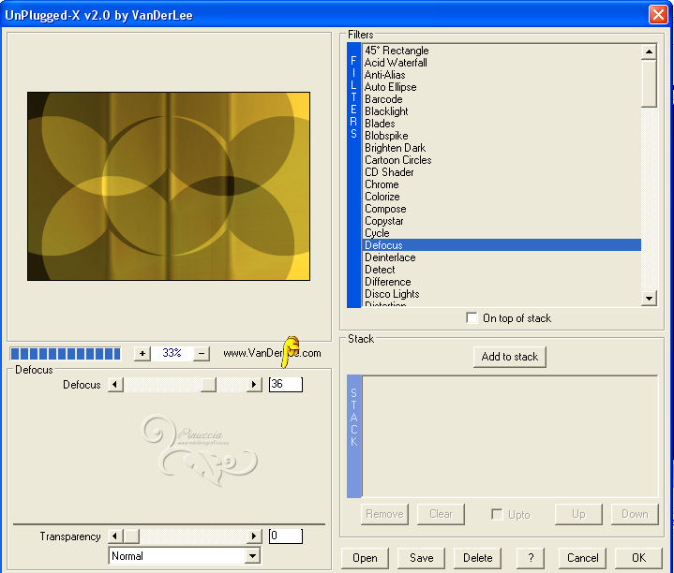Select the Auto Ellipse filter
This screenshot has height=573, width=674.
coord(502,87)
